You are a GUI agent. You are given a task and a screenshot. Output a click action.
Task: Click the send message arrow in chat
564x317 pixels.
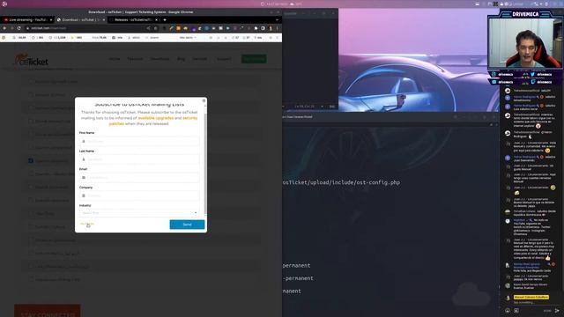(557, 310)
